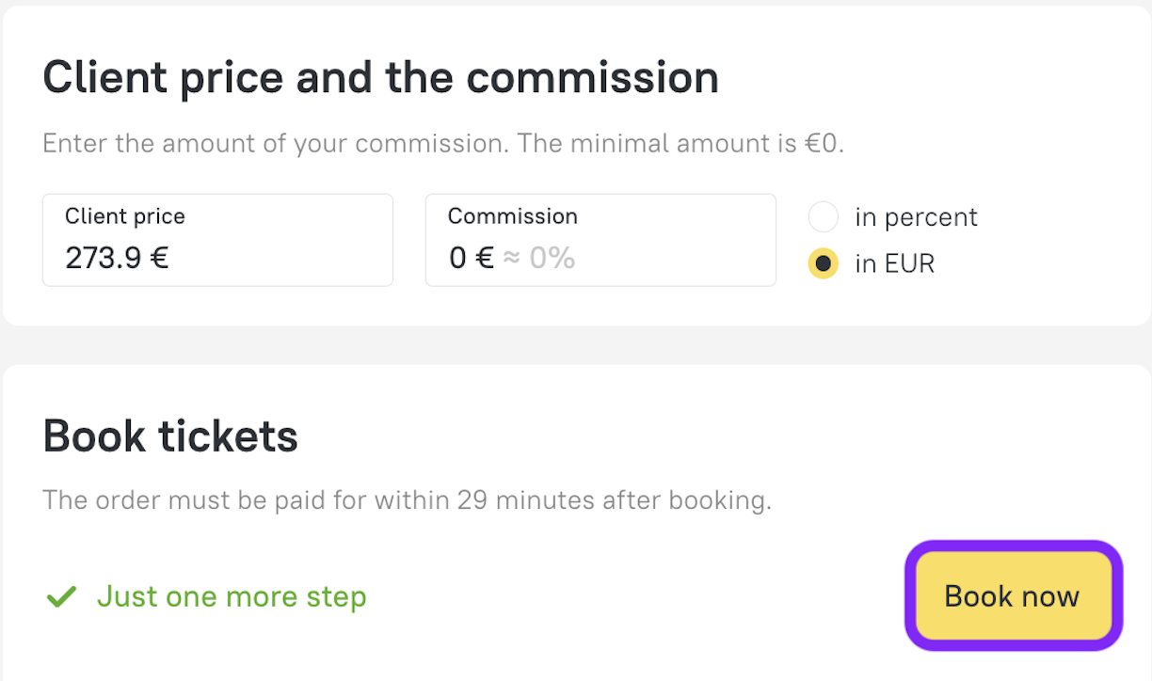Click the "in percent" option label

[916, 217]
